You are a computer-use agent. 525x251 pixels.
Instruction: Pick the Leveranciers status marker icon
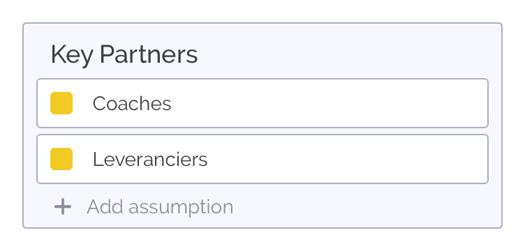coord(61,159)
